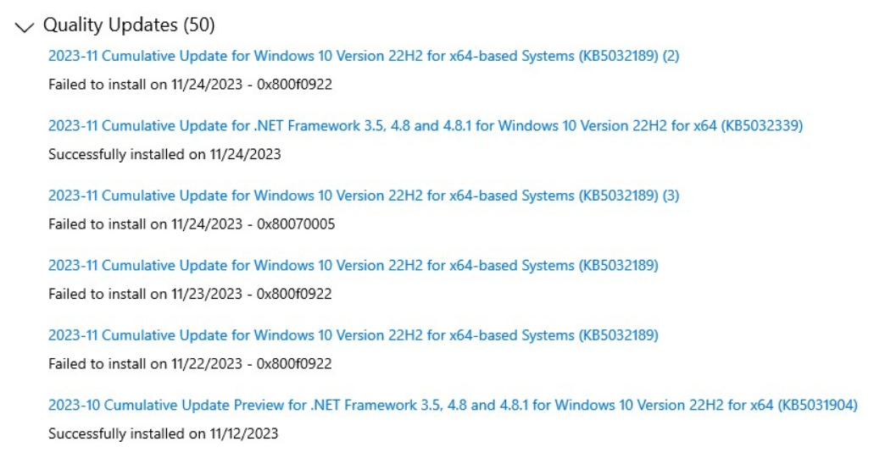
Task: Click "Successfully installed on 11/12/2023" status text
Action: click(164, 434)
